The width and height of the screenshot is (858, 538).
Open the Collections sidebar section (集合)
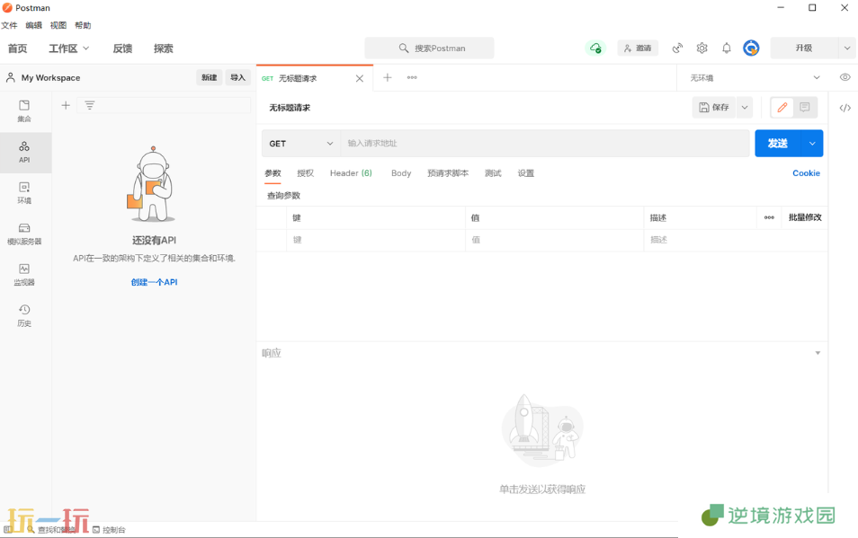pos(24,110)
